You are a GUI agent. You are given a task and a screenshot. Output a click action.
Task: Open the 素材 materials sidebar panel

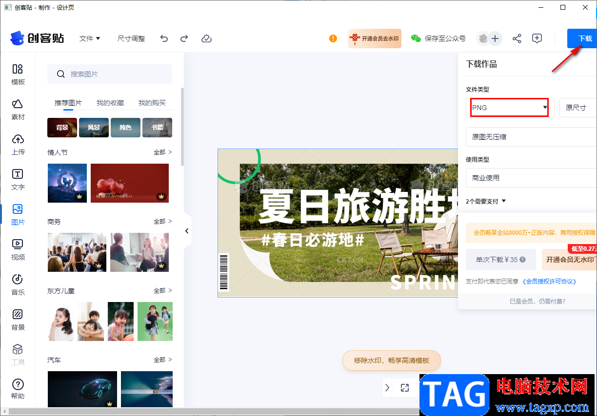click(18, 110)
